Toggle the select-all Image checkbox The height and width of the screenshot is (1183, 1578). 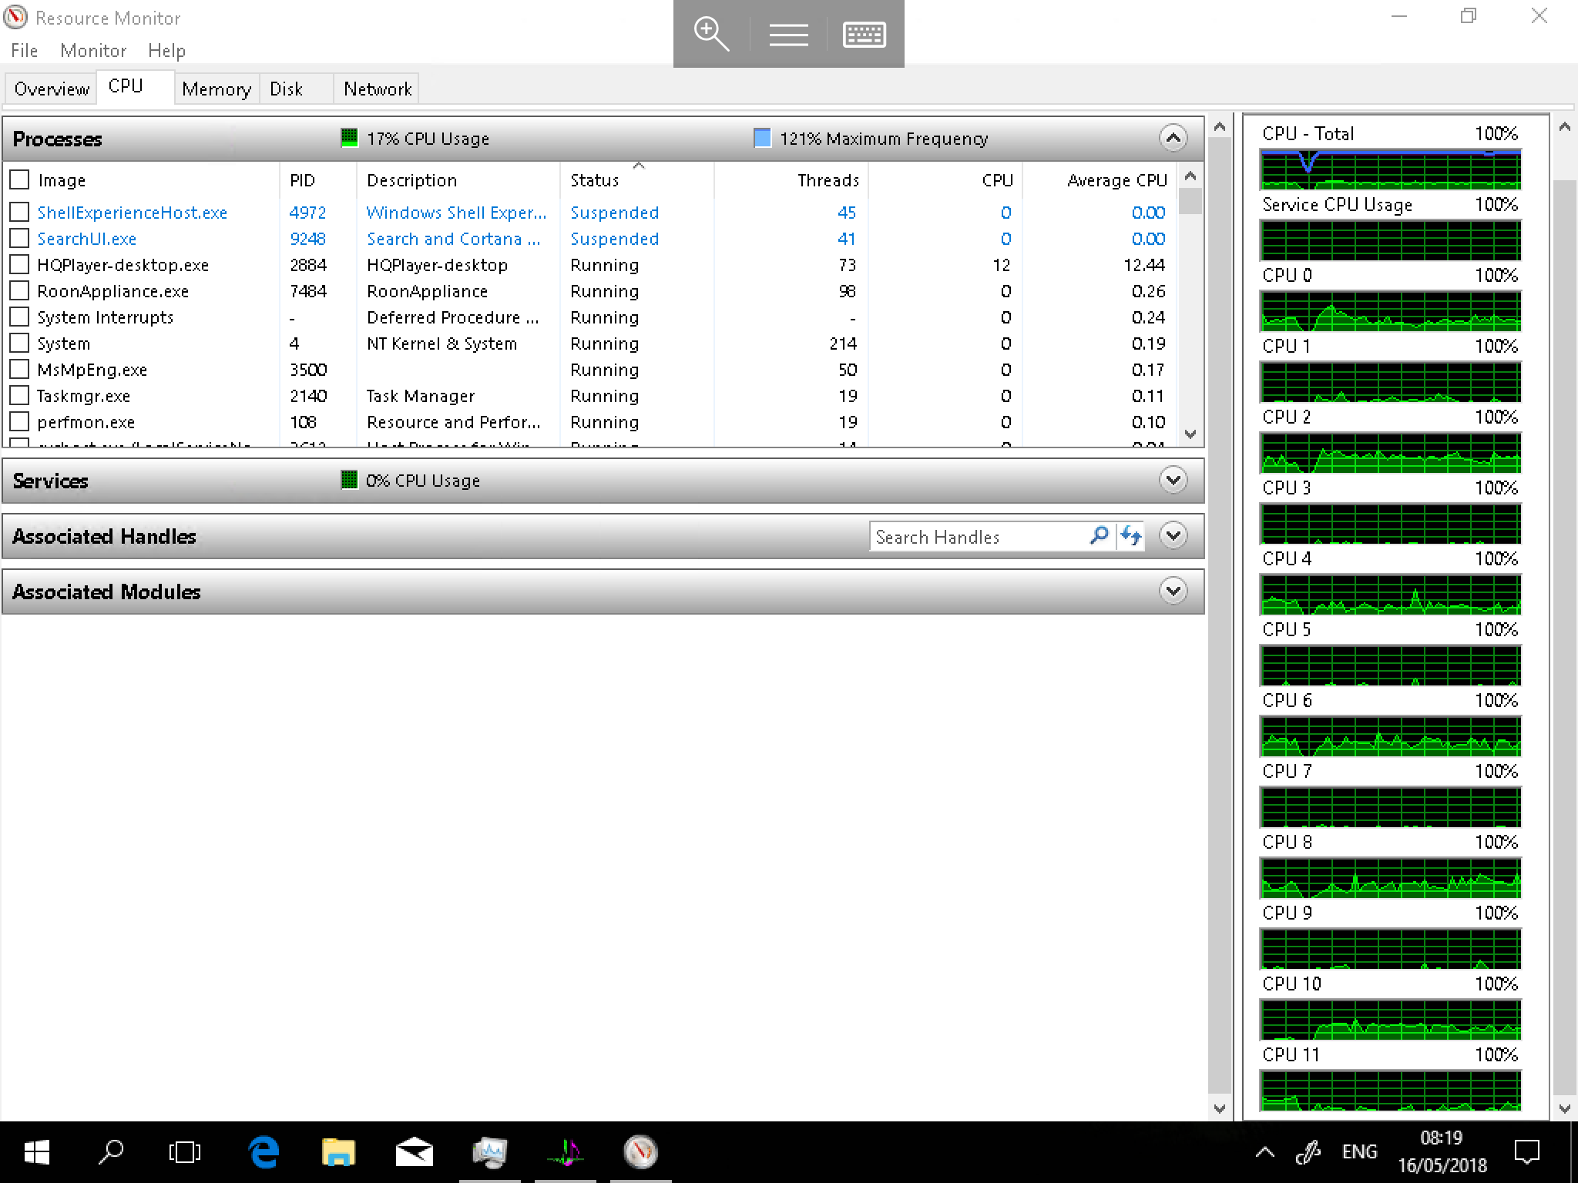(19, 179)
